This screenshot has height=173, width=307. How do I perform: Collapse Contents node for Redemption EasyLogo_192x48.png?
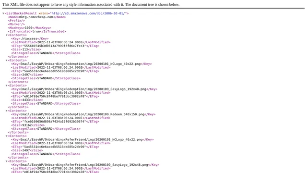point(6,86)
